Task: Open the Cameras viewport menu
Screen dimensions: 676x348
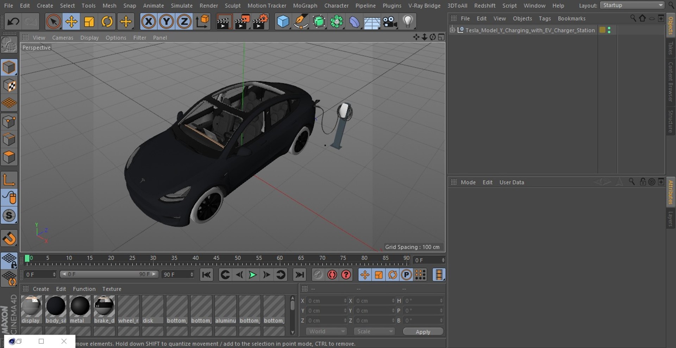Action: tap(63, 38)
